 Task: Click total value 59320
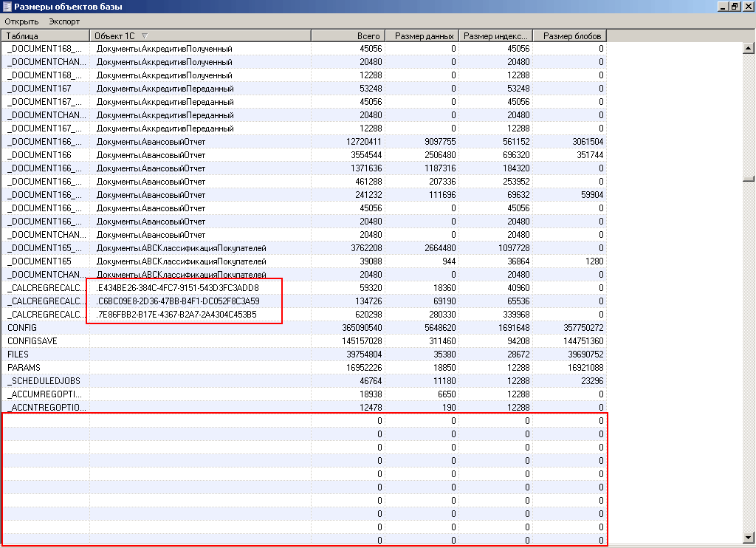[371, 288]
